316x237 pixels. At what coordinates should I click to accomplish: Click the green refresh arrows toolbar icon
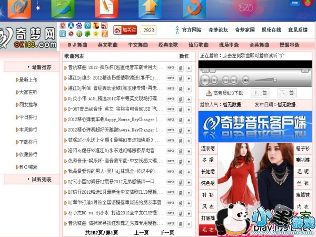click(x=63, y=8)
